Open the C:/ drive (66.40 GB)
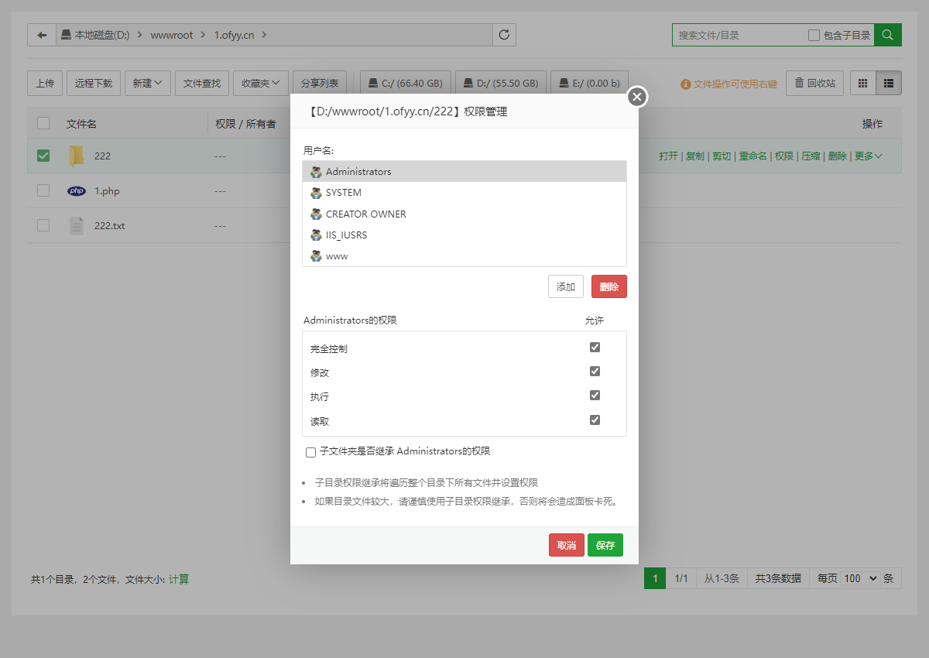This screenshot has width=929, height=658. 406,83
